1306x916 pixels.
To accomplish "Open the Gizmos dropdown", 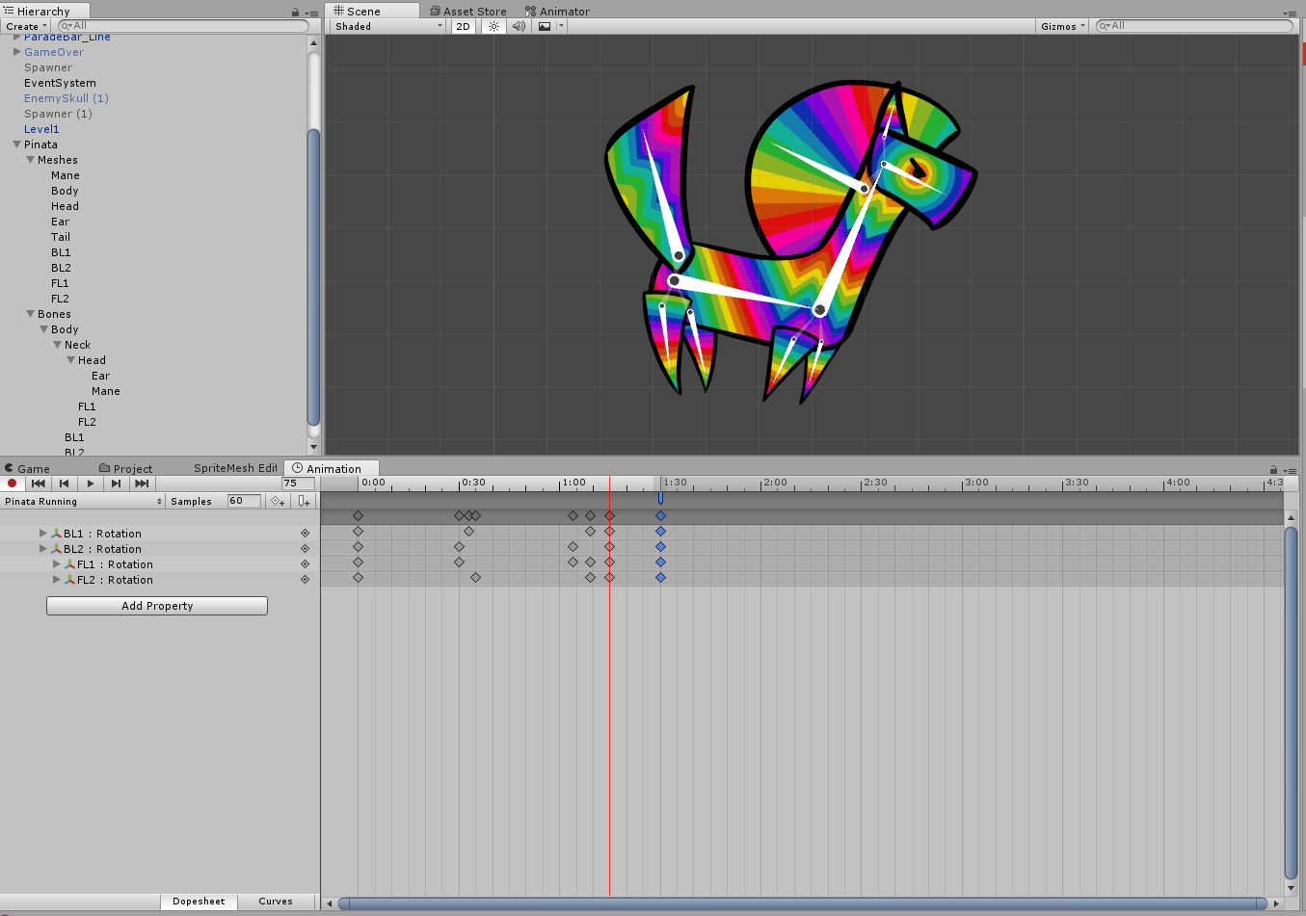I will [x=1062, y=27].
